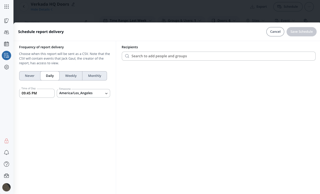Open the help question mark icon
This screenshot has height=194, width=320.
(x=6, y=164)
